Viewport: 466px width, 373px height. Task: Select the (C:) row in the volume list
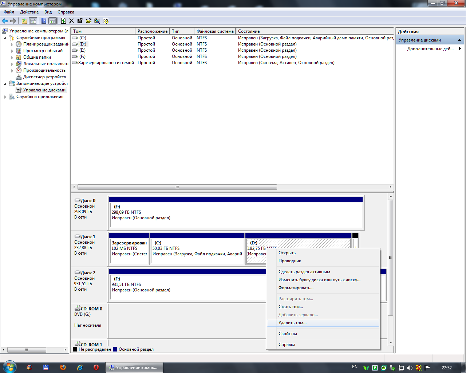pos(232,38)
